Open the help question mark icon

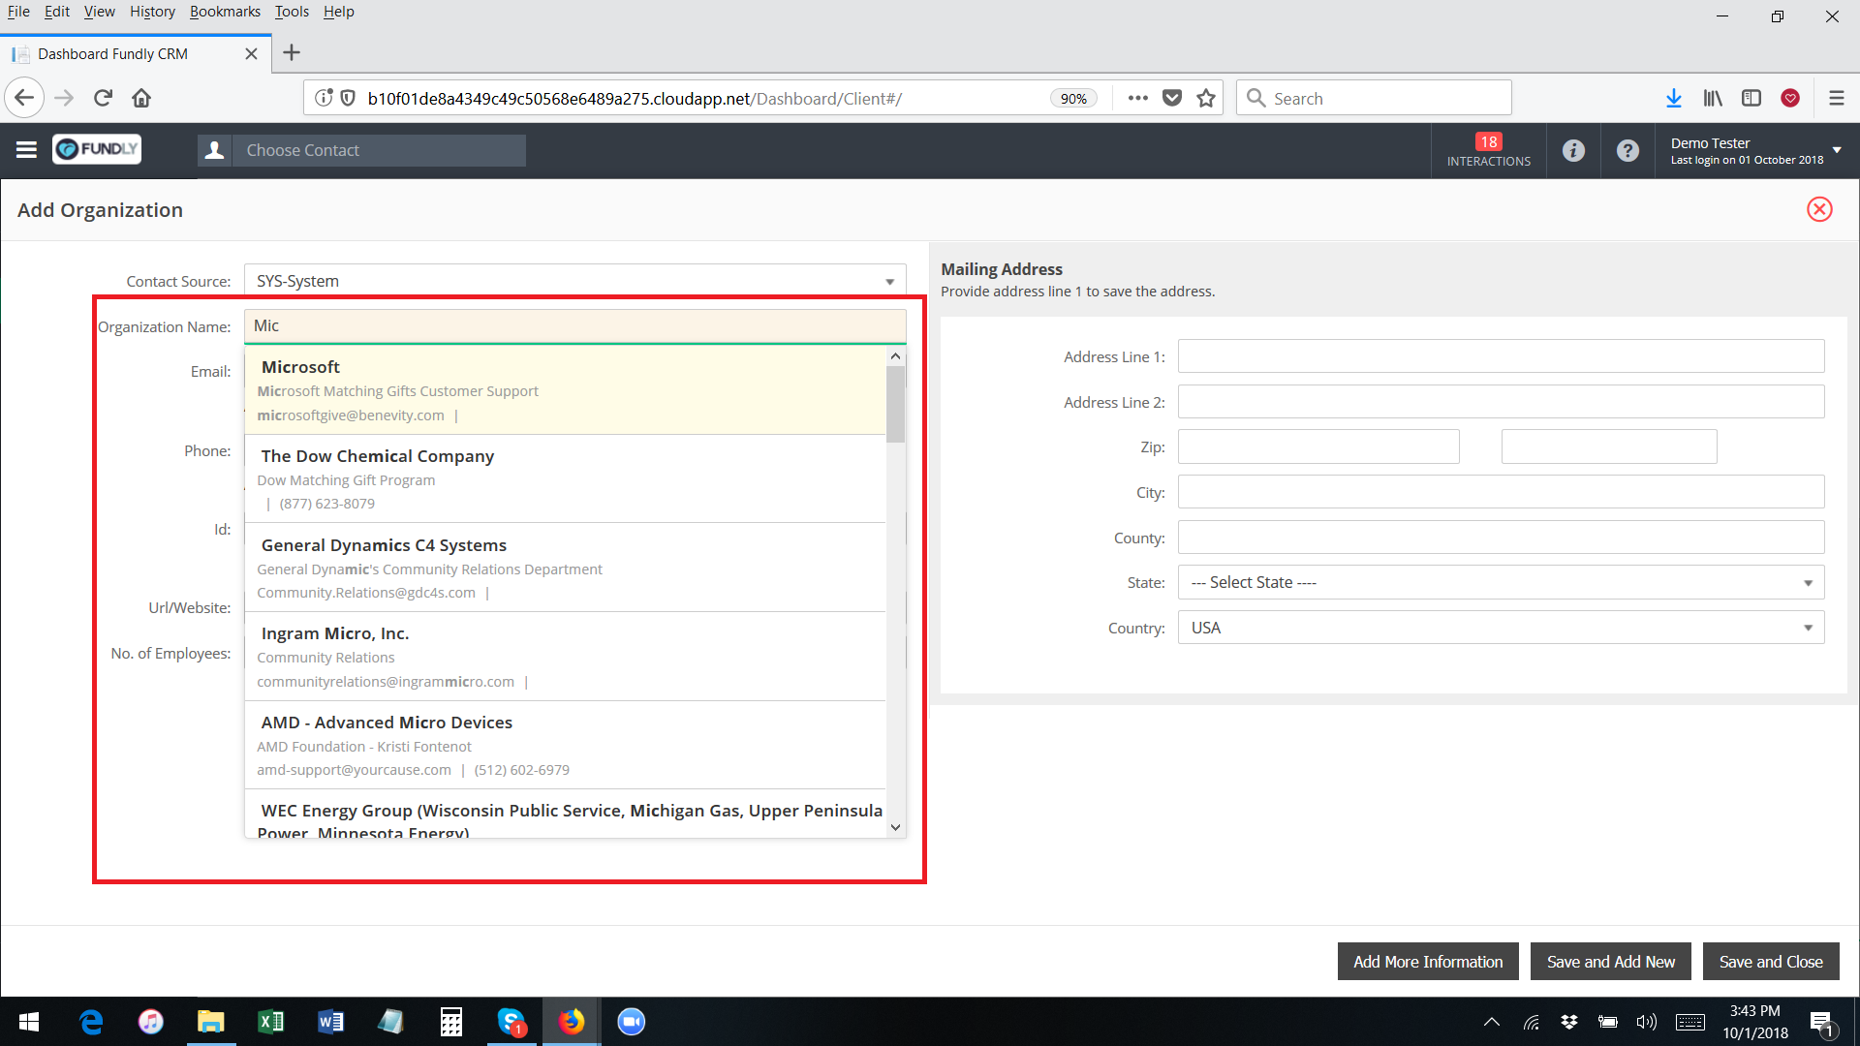(1627, 150)
